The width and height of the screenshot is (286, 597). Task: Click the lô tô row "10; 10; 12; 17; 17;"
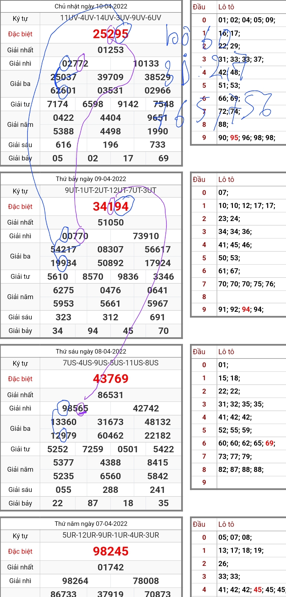(x=247, y=206)
